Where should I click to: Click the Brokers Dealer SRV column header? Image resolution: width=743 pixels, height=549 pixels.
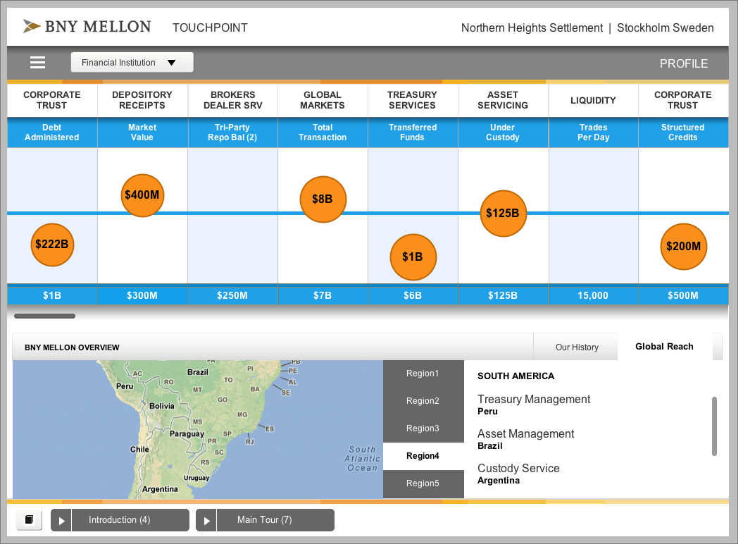[232, 101]
